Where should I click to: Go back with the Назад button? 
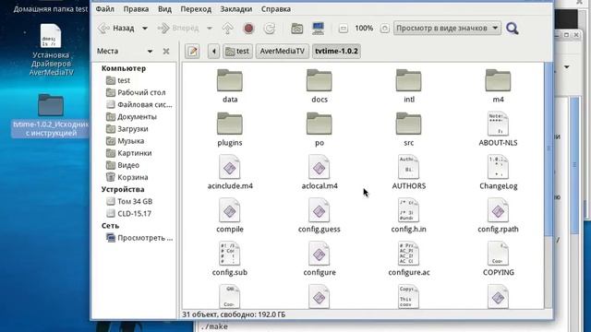[x=117, y=29]
